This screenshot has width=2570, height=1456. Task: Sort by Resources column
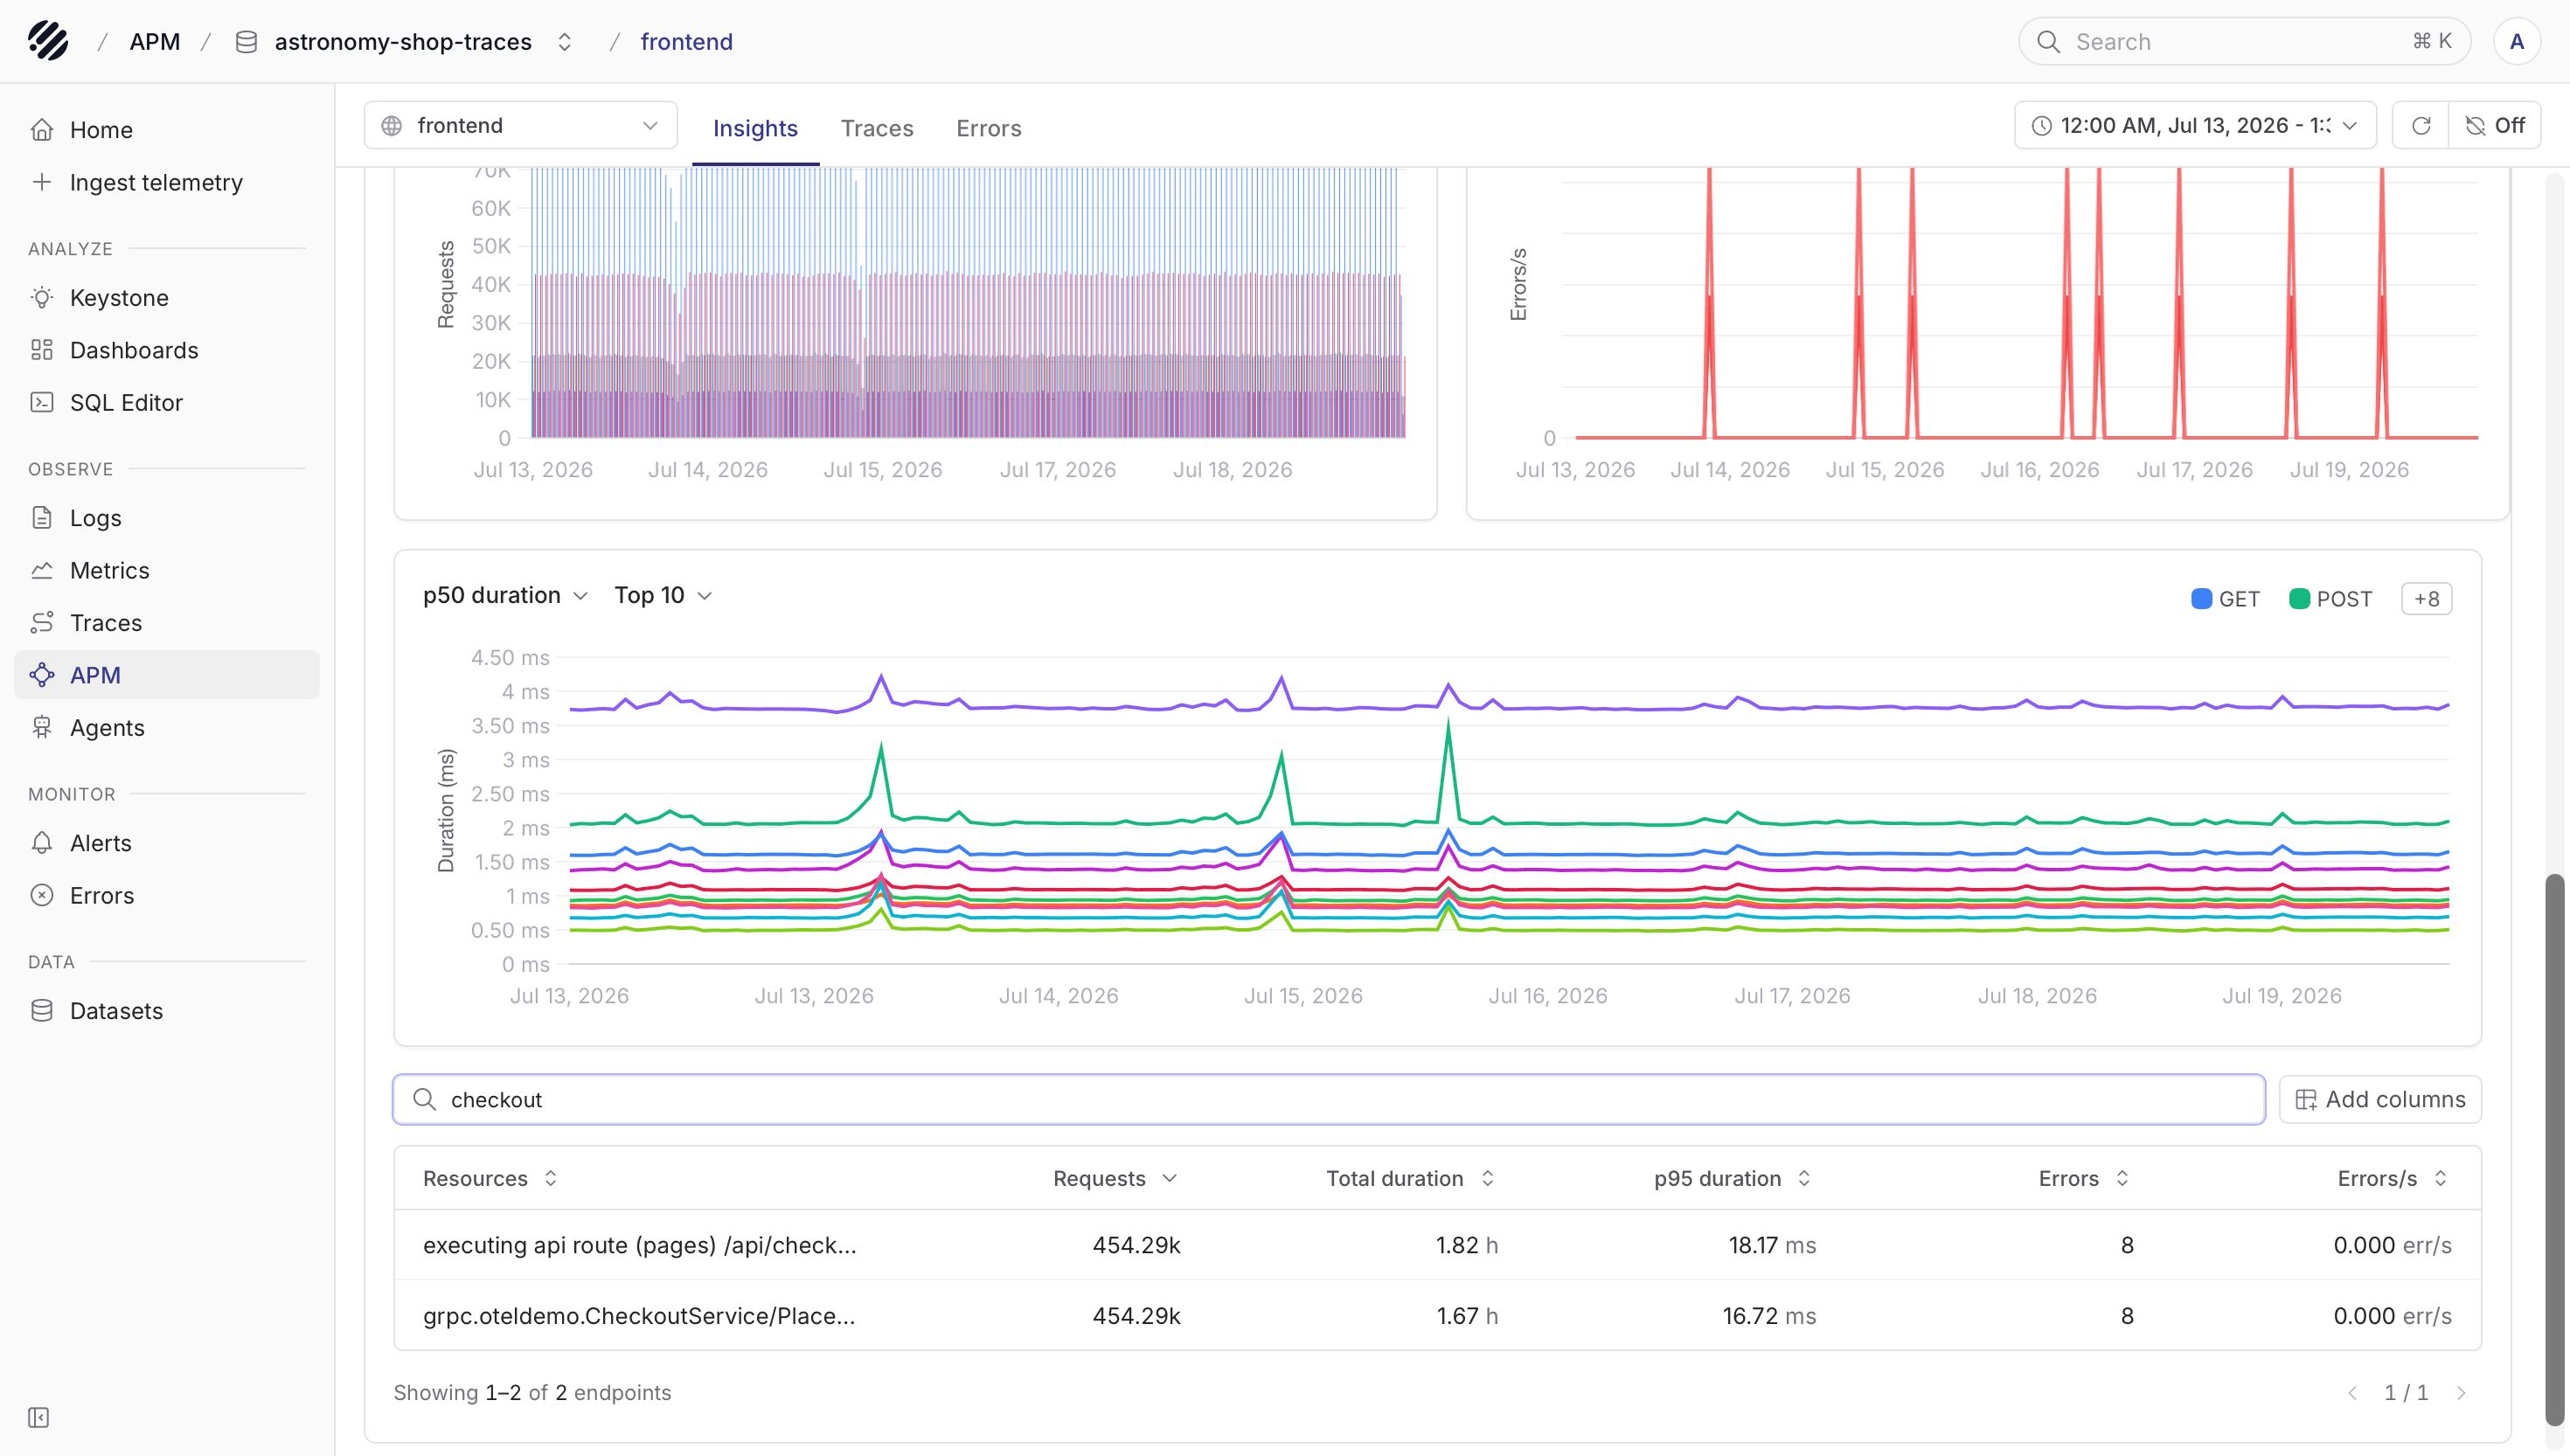(490, 1178)
